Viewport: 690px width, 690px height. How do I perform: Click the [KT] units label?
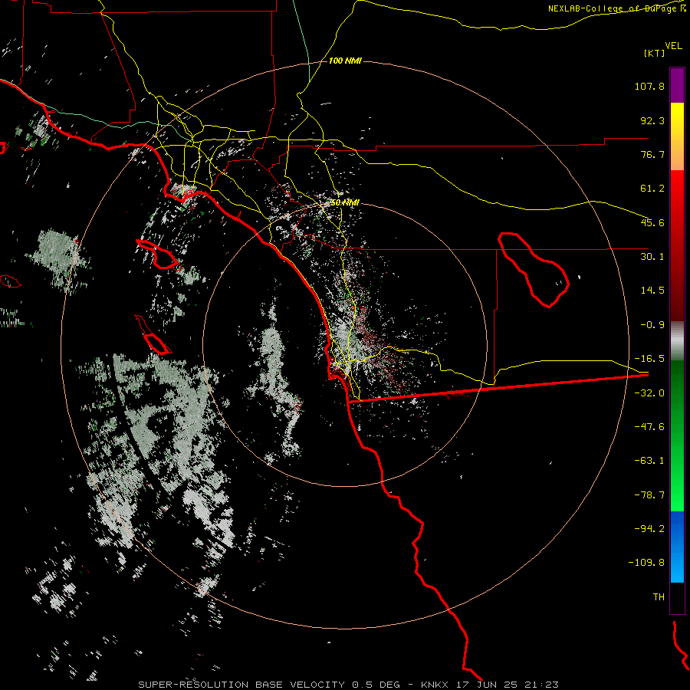point(654,53)
